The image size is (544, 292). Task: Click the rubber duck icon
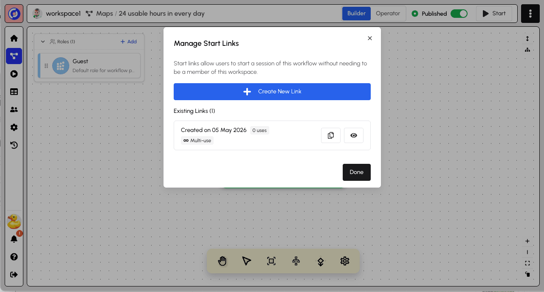click(14, 221)
